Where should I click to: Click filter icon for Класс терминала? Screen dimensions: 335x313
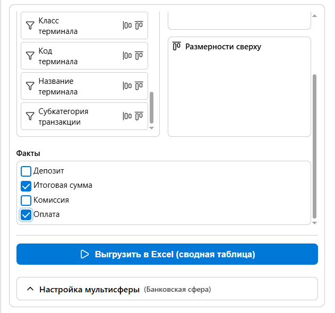[30, 25]
